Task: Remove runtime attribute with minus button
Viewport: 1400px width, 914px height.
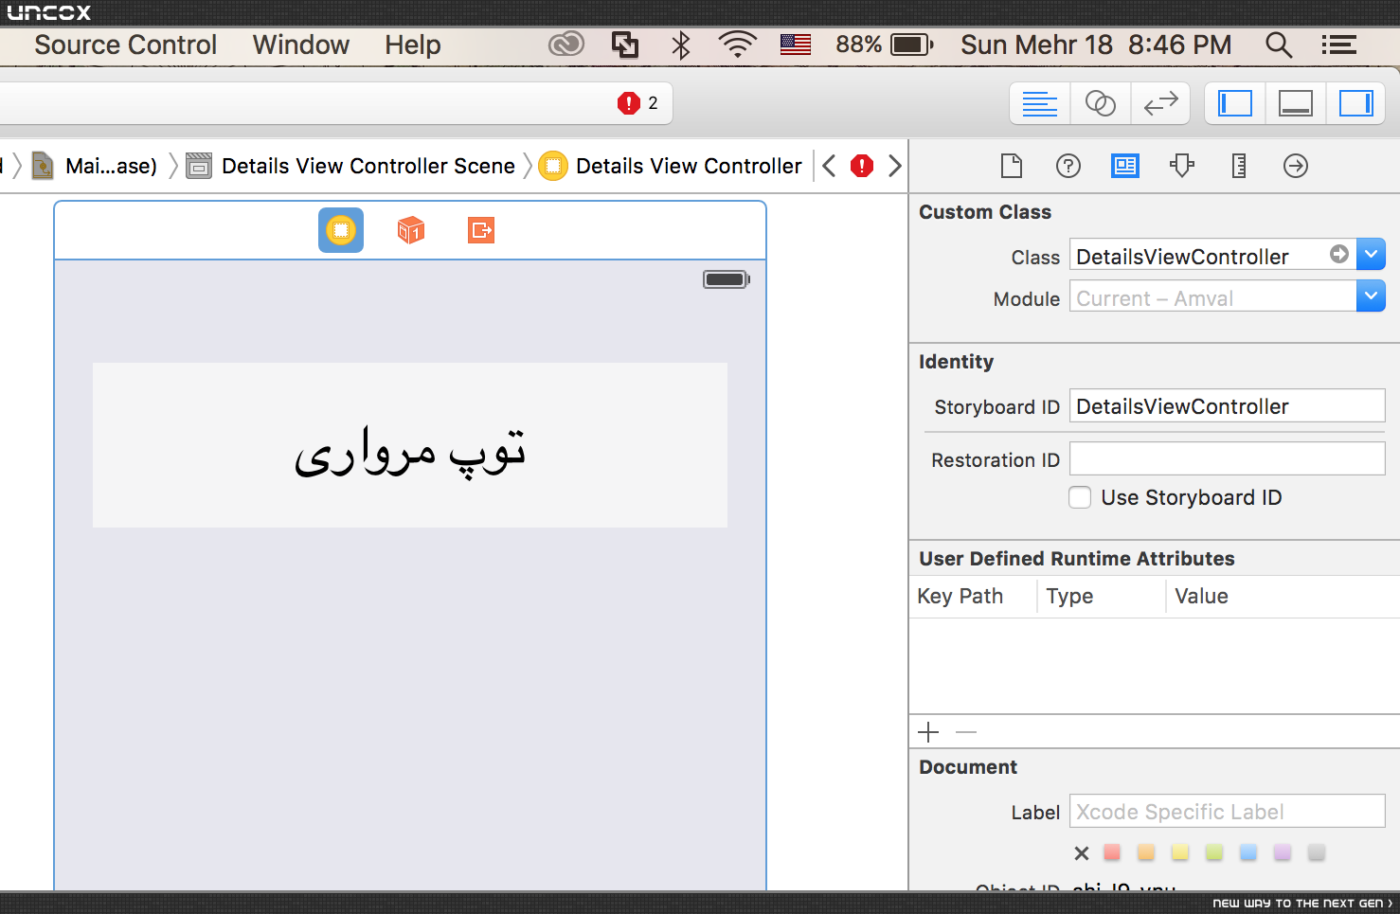Action: click(x=966, y=732)
